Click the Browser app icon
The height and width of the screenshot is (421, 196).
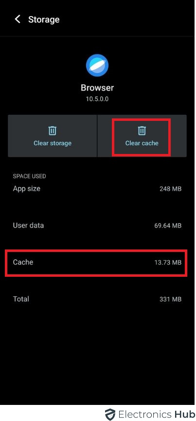pyautogui.click(x=97, y=65)
